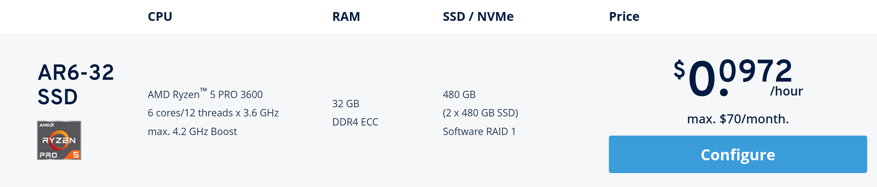877x187 pixels.
Task: Click the Software RAID 1 text
Action: [479, 131]
